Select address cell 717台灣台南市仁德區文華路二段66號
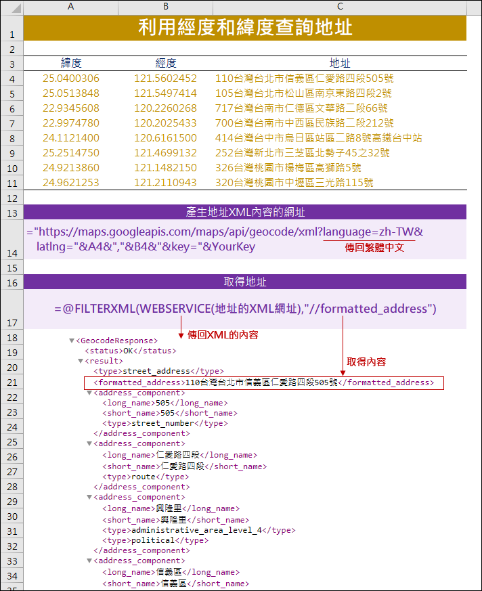The height and width of the screenshot is (591, 482). [x=340, y=108]
